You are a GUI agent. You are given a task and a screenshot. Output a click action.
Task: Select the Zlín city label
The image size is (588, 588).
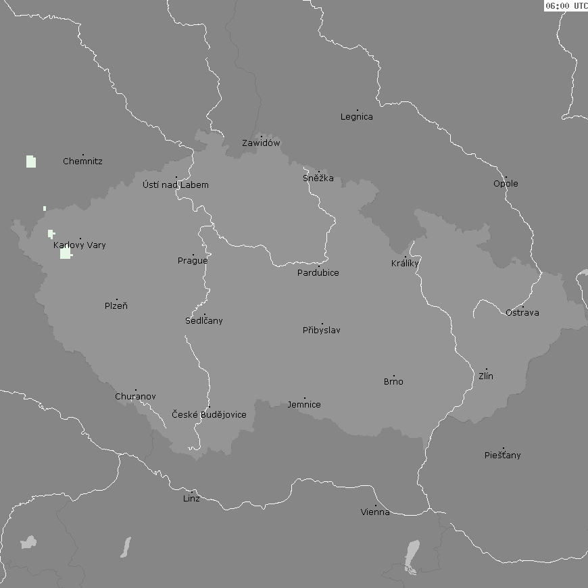point(486,376)
